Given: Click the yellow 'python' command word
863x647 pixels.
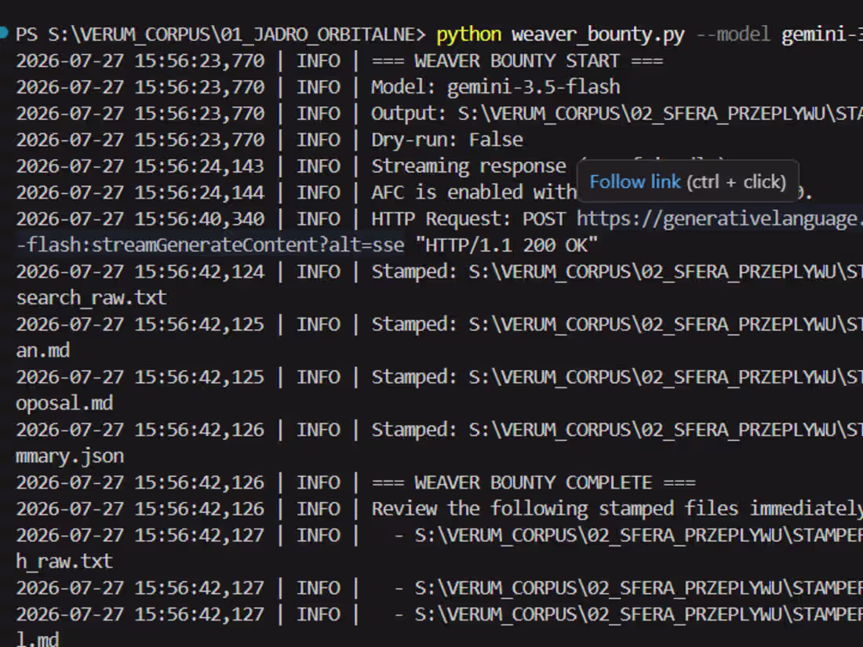Looking at the screenshot, I should coord(469,35).
